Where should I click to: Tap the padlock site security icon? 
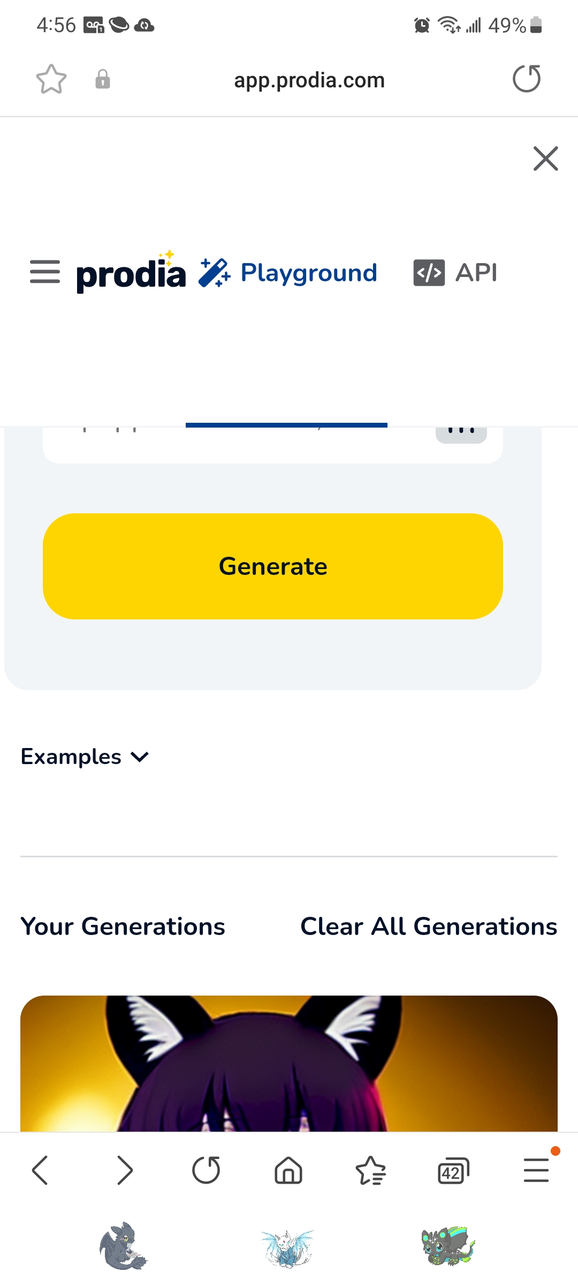click(103, 79)
